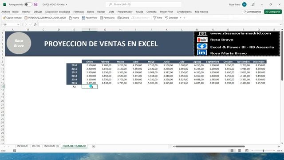Expand the Deshacer history dropdown arrow
The height and width of the screenshot is (160, 284).
click(x=181, y=18)
